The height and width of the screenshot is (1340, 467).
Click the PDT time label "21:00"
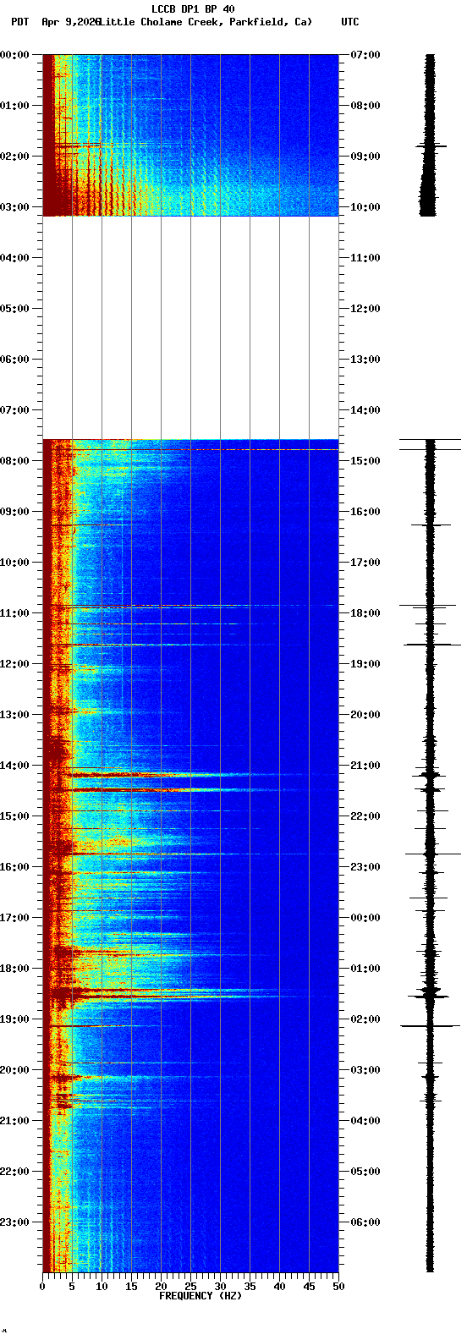coord(14,1121)
